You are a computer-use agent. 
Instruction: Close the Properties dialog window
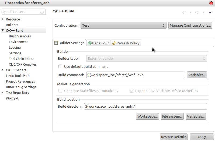click(x=211, y=3)
